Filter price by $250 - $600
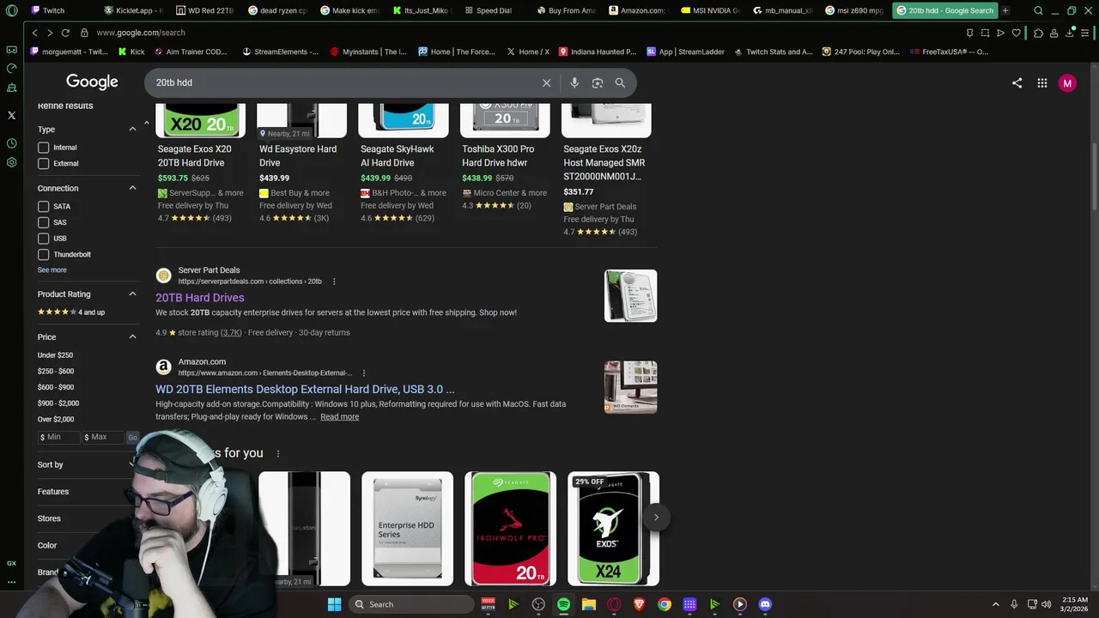Screen dimensions: 1099x618 [56, 372]
